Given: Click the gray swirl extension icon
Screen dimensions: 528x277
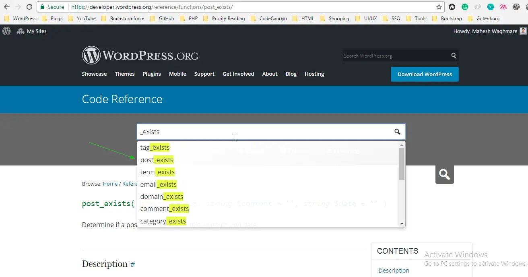Looking at the screenshot, I should (478, 7).
